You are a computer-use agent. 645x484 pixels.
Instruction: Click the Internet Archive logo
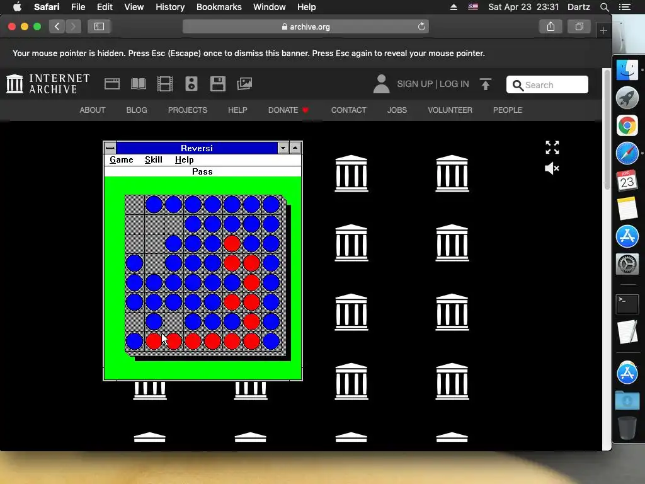(48, 84)
